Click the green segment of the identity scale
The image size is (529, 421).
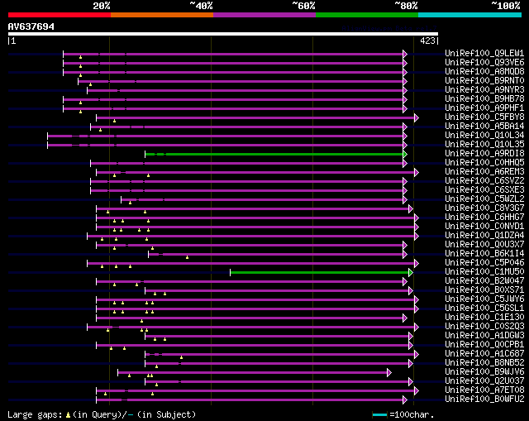click(367, 15)
